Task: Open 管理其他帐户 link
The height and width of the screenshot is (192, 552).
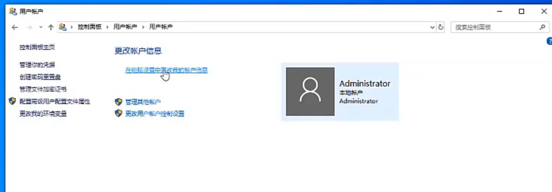Action: click(x=143, y=102)
